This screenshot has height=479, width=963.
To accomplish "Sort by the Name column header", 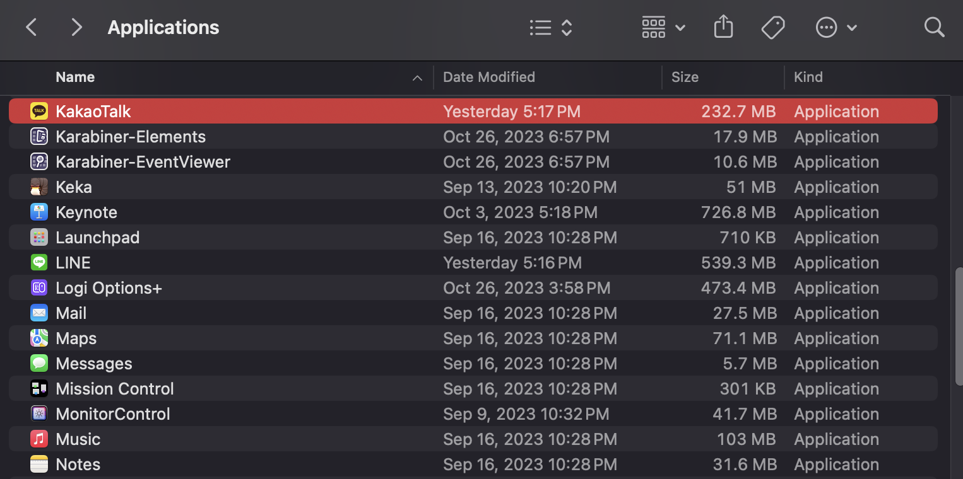I will pos(75,77).
